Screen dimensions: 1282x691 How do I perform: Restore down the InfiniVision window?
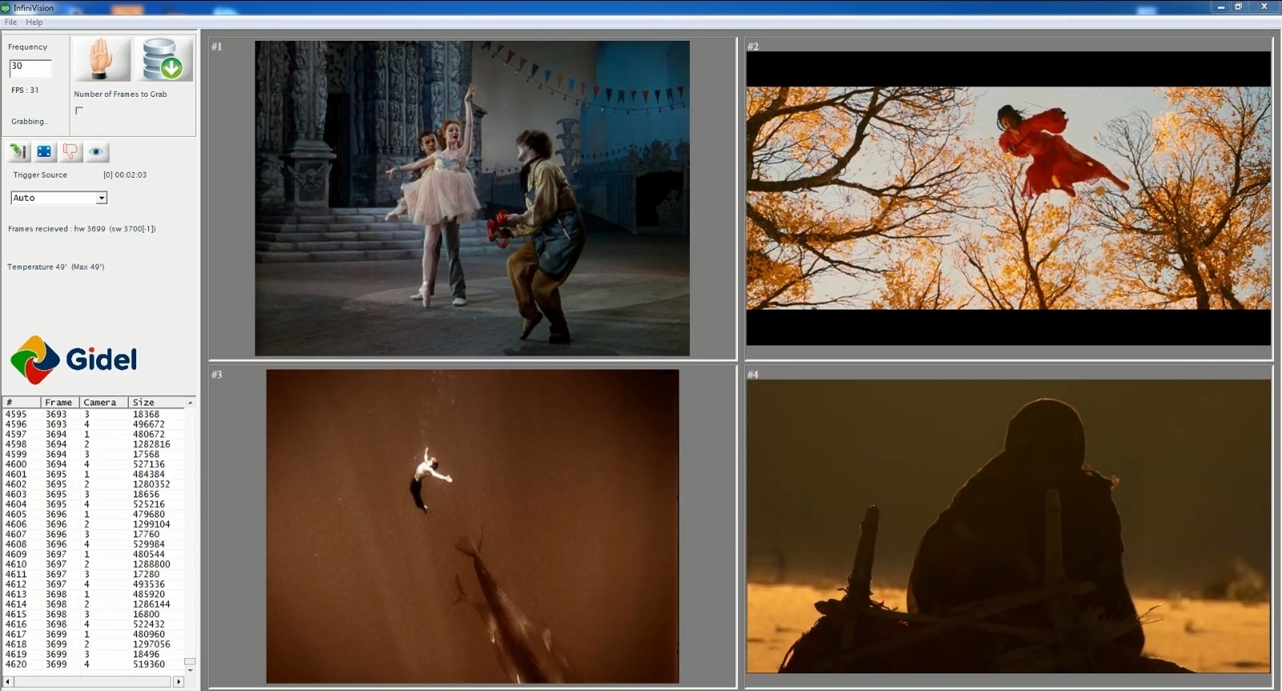pyautogui.click(x=1238, y=6)
